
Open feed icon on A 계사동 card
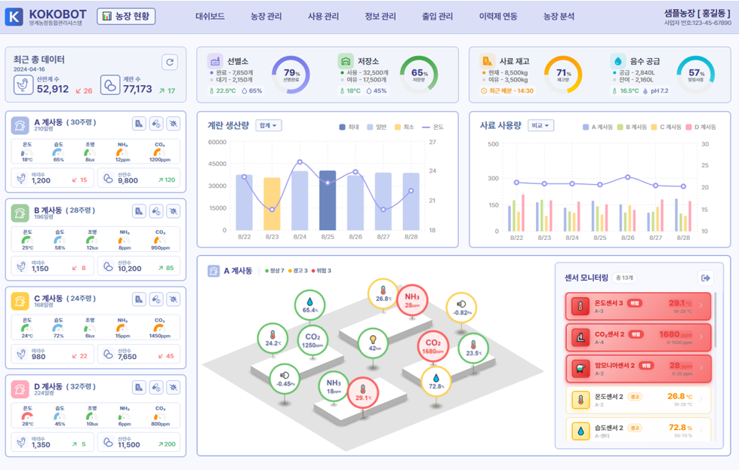click(139, 124)
